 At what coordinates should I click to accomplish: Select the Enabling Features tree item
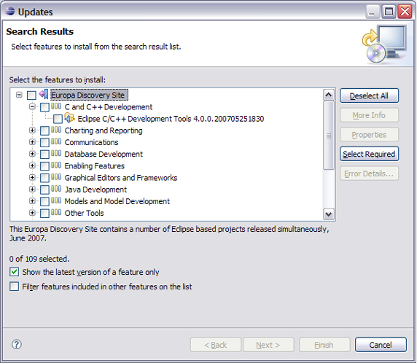(x=95, y=166)
